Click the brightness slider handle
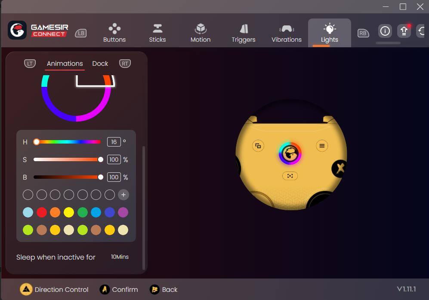 point(101,177)
